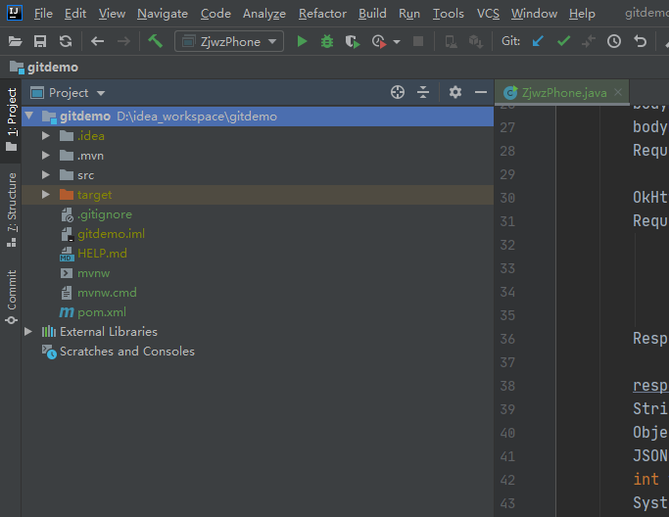Navigate back with the left arrow
Viewport: 669px width, 517px height.
98,41
